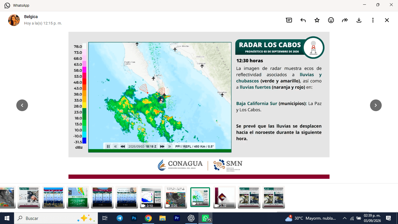Open the three-dot more options menu
This screenshot has width=398, height=224.
373,20
